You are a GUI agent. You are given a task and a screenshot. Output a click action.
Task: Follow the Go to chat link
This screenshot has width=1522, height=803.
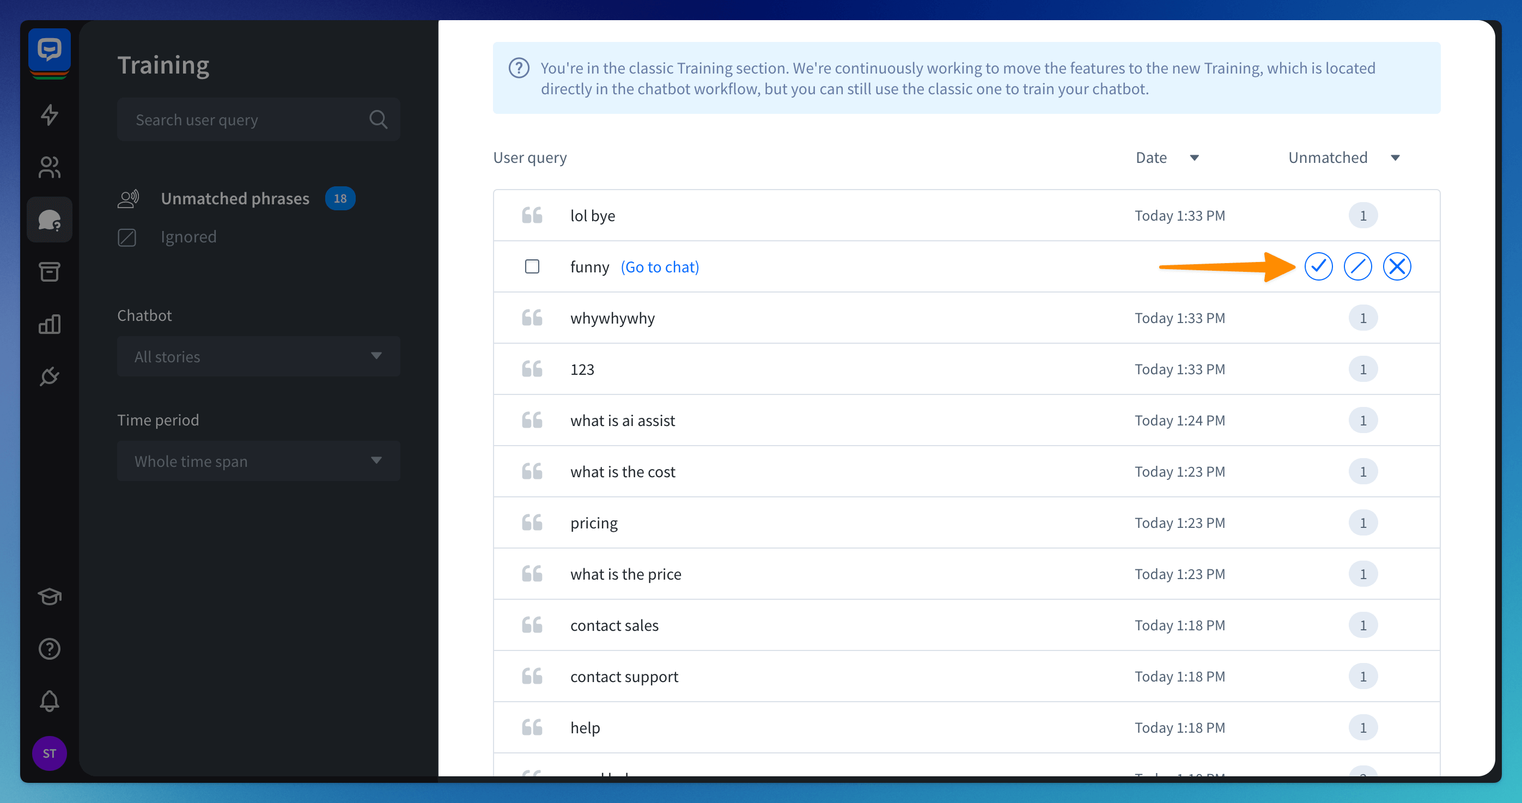pos(659,267)
